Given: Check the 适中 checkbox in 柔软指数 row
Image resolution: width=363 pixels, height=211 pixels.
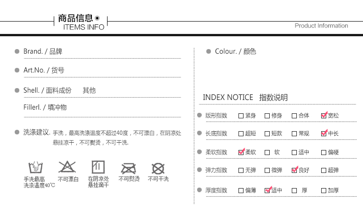Looking at the screenshot, I should click(294, 152).
